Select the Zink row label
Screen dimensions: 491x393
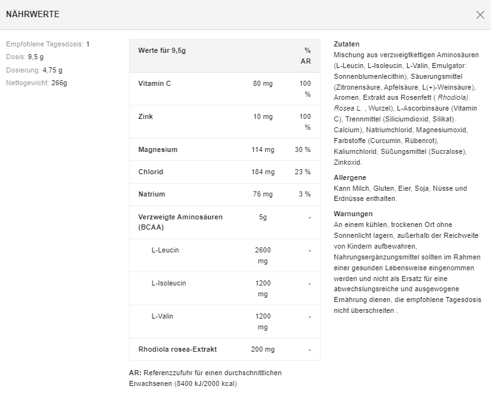(146, 116)
